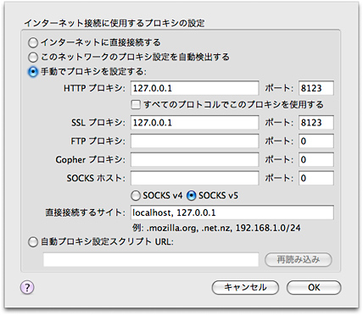363x315 pixels.
Task: Select このネットワークのプロキシ設定を自動検出する option
Action: coord(33,58)
